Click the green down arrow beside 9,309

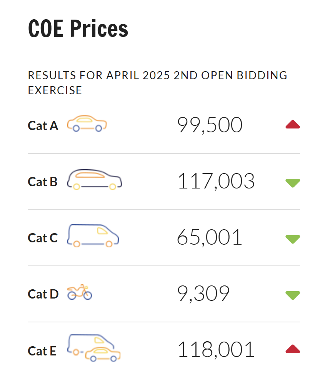tap(293, 295)
